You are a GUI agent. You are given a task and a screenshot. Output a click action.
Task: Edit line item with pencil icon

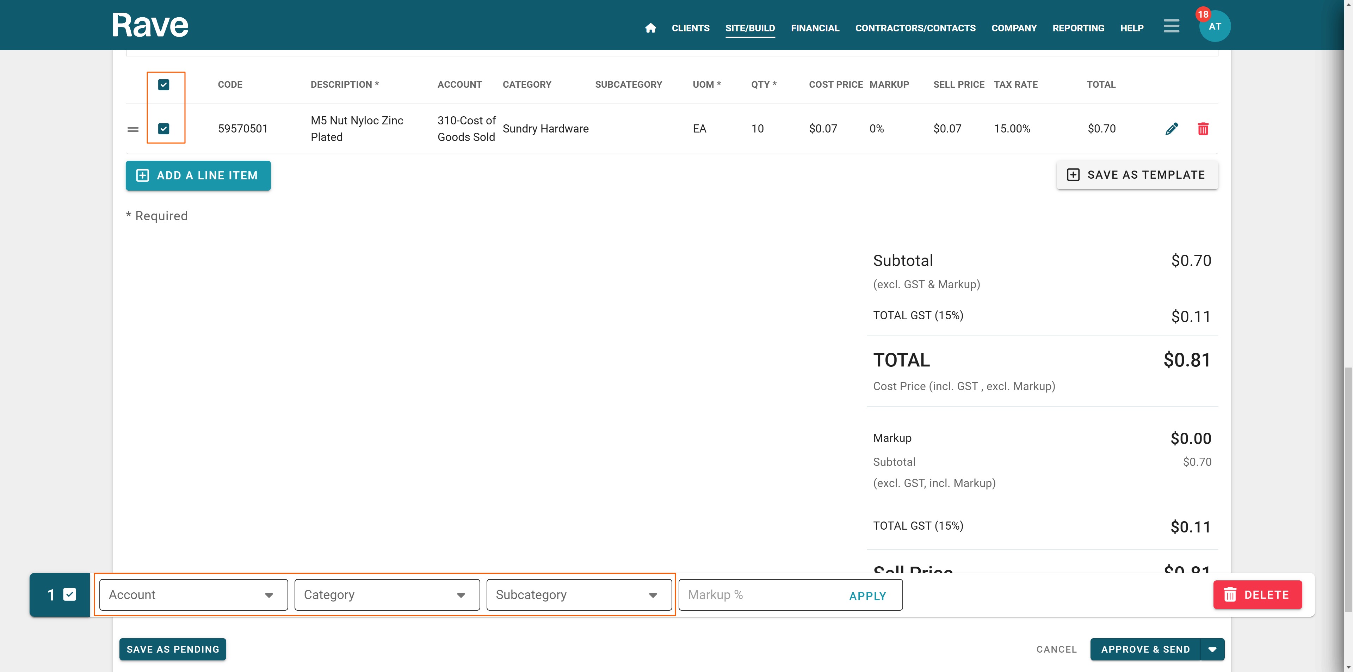1171,129
